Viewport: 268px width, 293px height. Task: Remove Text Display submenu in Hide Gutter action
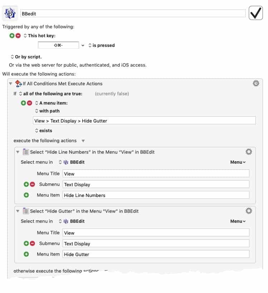(33, 244)
